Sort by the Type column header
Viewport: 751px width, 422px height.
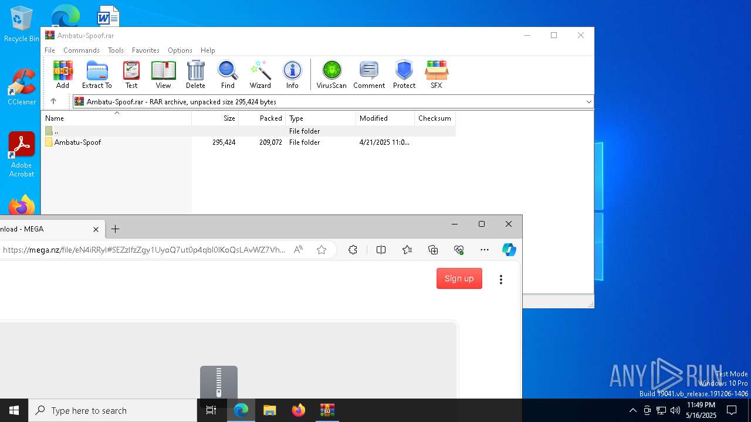pos(320,118)
